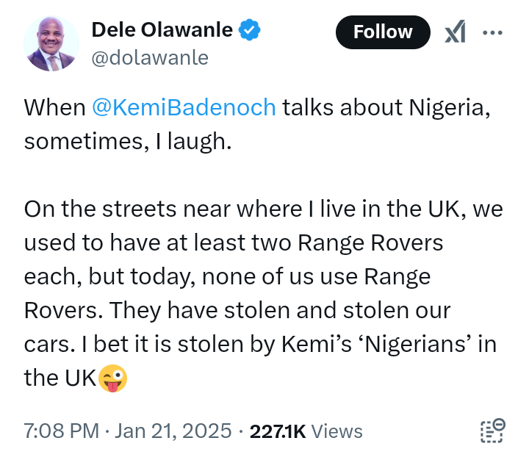Follow Dele Olawanle
The width and height of the screenshot is (529, 460).
pos(383,32)
